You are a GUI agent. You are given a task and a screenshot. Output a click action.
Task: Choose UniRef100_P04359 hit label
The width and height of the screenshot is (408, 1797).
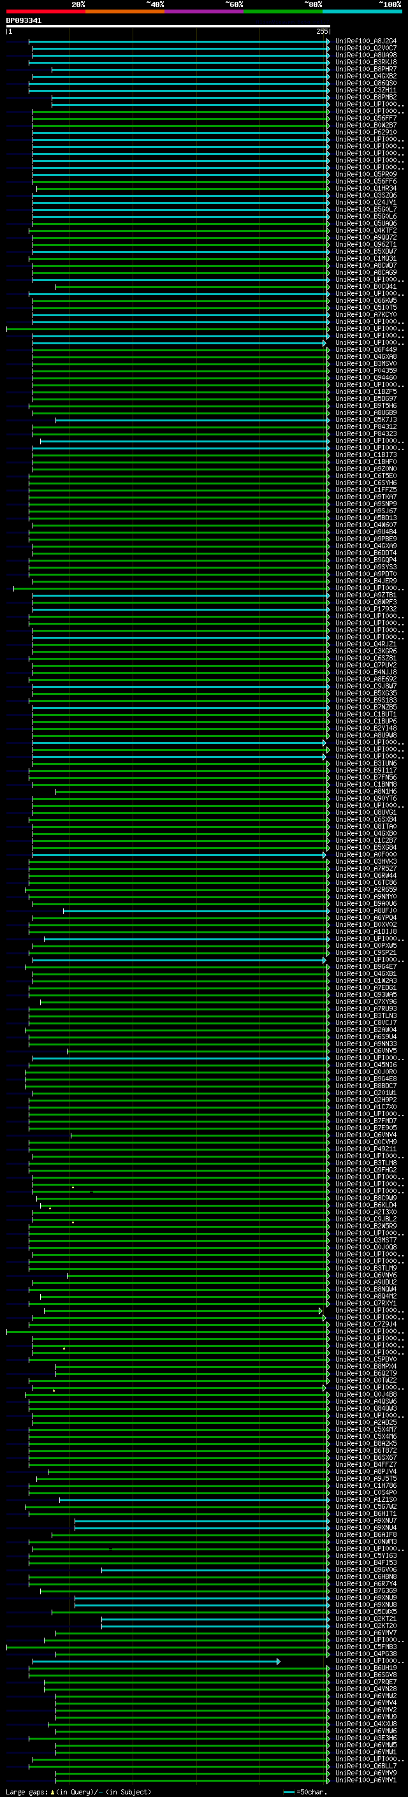[x=366, y=370]
